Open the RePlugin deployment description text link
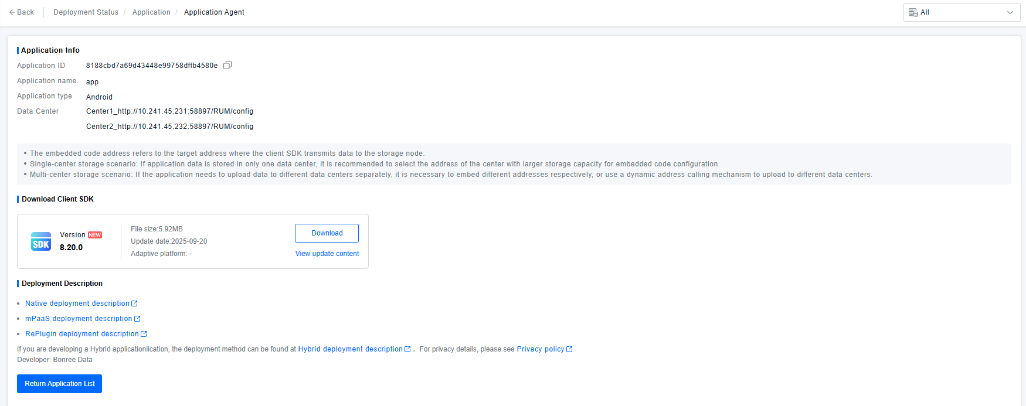The height and width of the screenshot is (406, 1026). point(81,334)
